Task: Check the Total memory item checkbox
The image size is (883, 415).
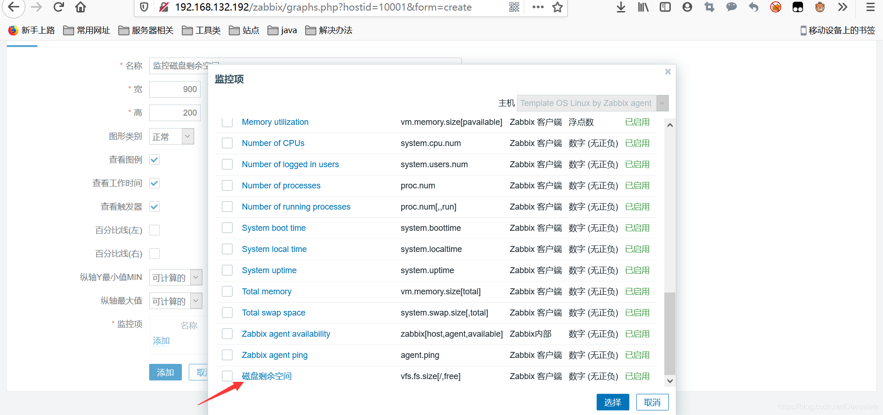Action: [x=227, y=292]
